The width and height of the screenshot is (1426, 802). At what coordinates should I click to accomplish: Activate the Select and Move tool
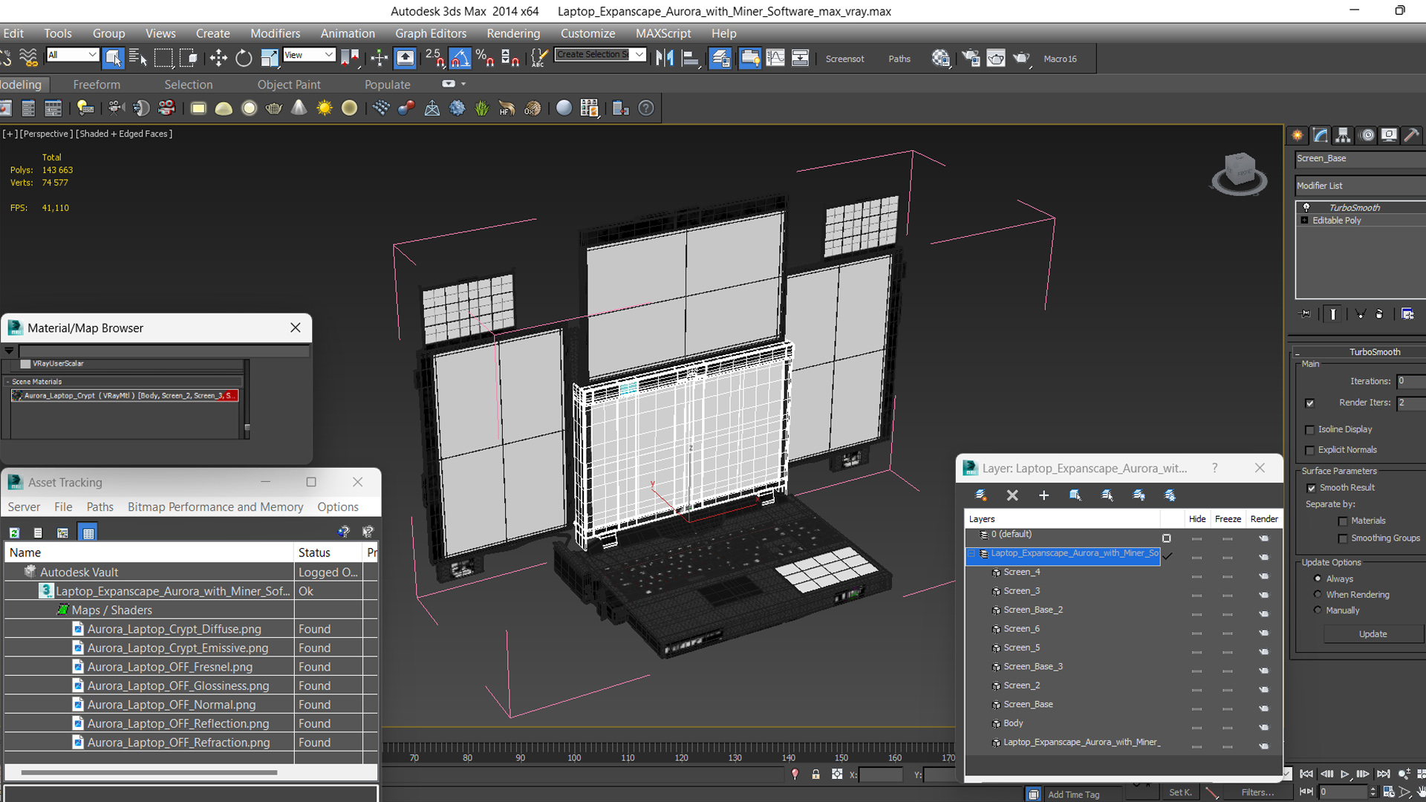point(218,58)
